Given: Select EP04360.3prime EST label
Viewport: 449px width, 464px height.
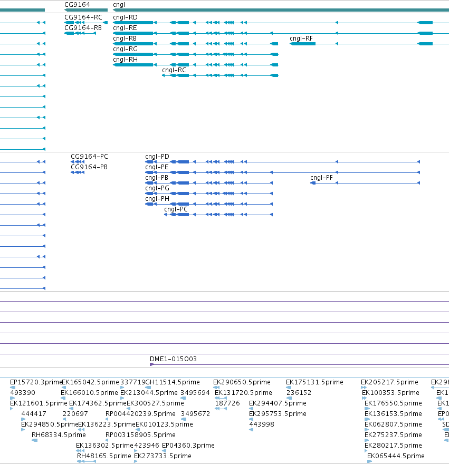Looking at the screenshot, I should [x=188, y=446].
